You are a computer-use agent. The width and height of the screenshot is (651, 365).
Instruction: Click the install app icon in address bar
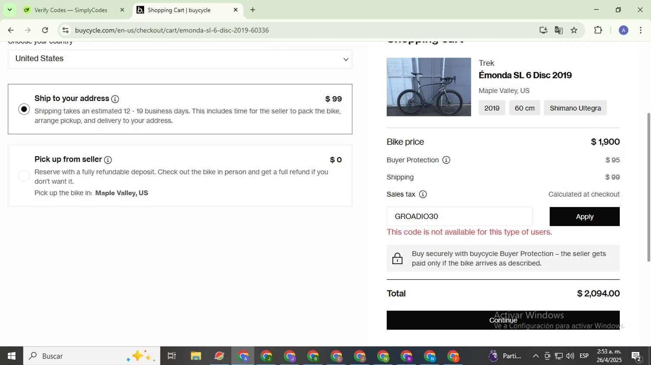coord(543,30)
